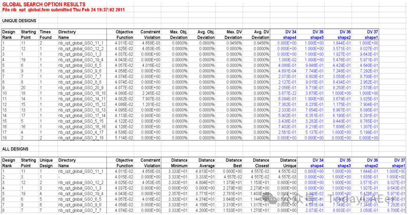Screen dimensions: 408x215
Task: Click the 'Avg. DV Deviation' column header
Action: (261, 34)
